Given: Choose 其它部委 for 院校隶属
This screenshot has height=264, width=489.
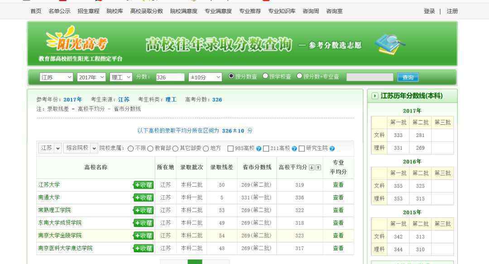Looking at the screenshot, I should 175,149.
